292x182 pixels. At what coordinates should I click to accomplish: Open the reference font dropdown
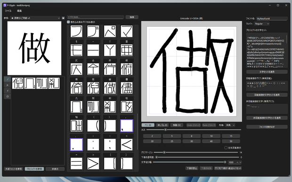(x=35, y=18)
